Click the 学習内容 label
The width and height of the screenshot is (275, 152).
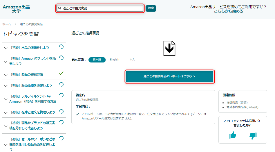(x=83, y=106)
